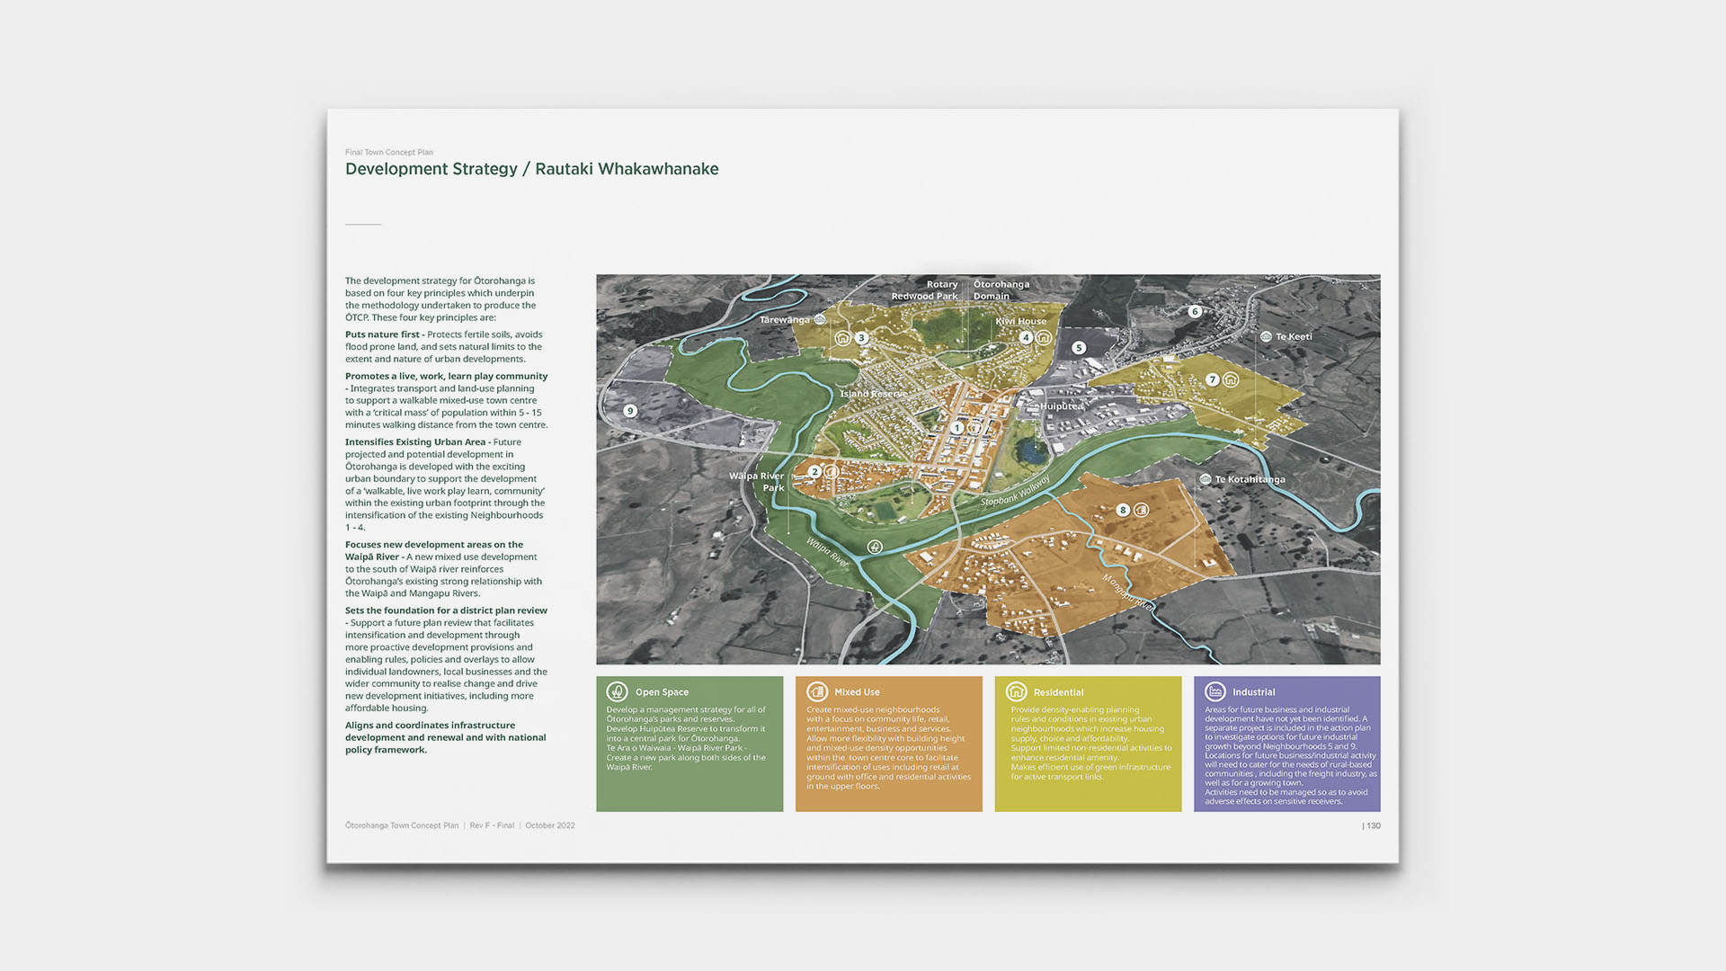Click the 'Industrial' legend title
1726x971 pixels.
pyautogui.click(x=1254, y=692)
